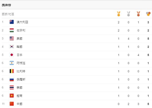Click the Australia flag icon

(12, 22)
